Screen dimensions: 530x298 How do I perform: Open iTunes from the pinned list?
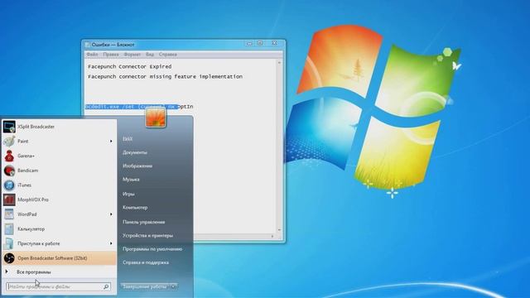59,185
